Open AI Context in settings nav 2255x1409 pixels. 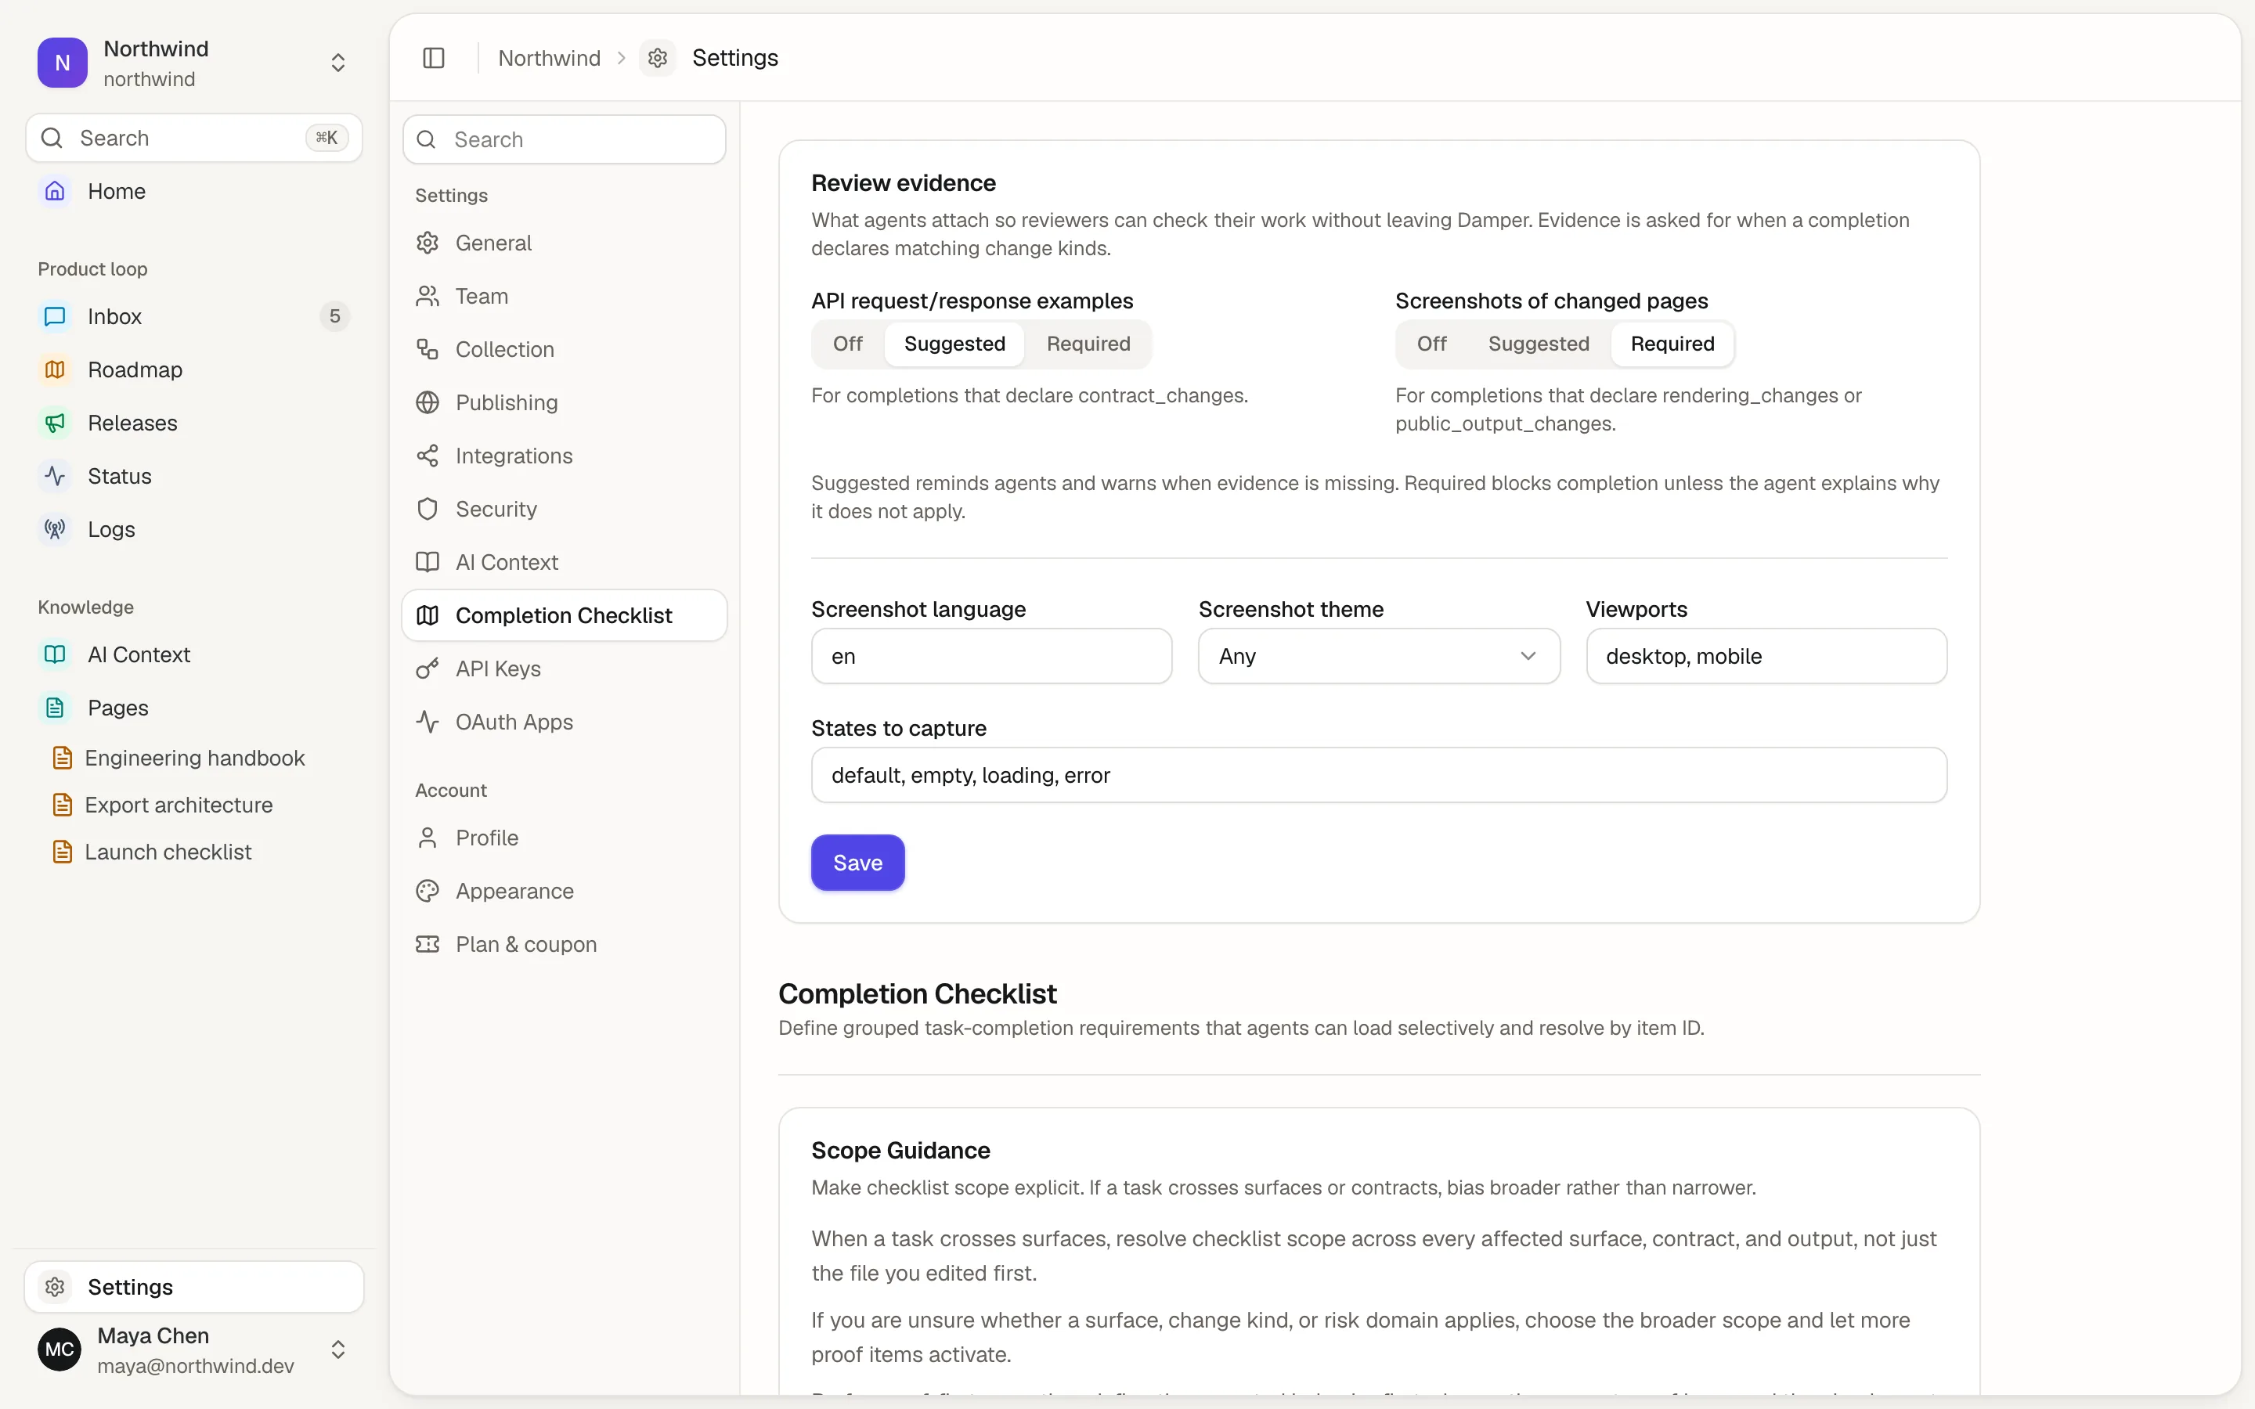pos(564,562)
